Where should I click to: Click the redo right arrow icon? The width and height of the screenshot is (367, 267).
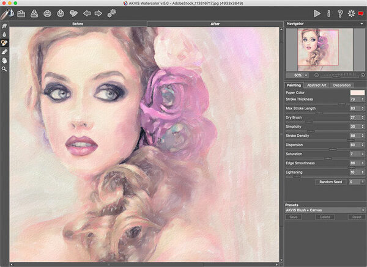[x=98, y=12]
